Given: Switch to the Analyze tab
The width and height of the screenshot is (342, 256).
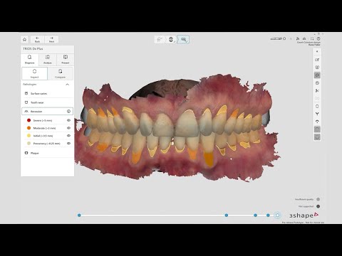Looking at the screenshot, I should (x=48, y=59).
